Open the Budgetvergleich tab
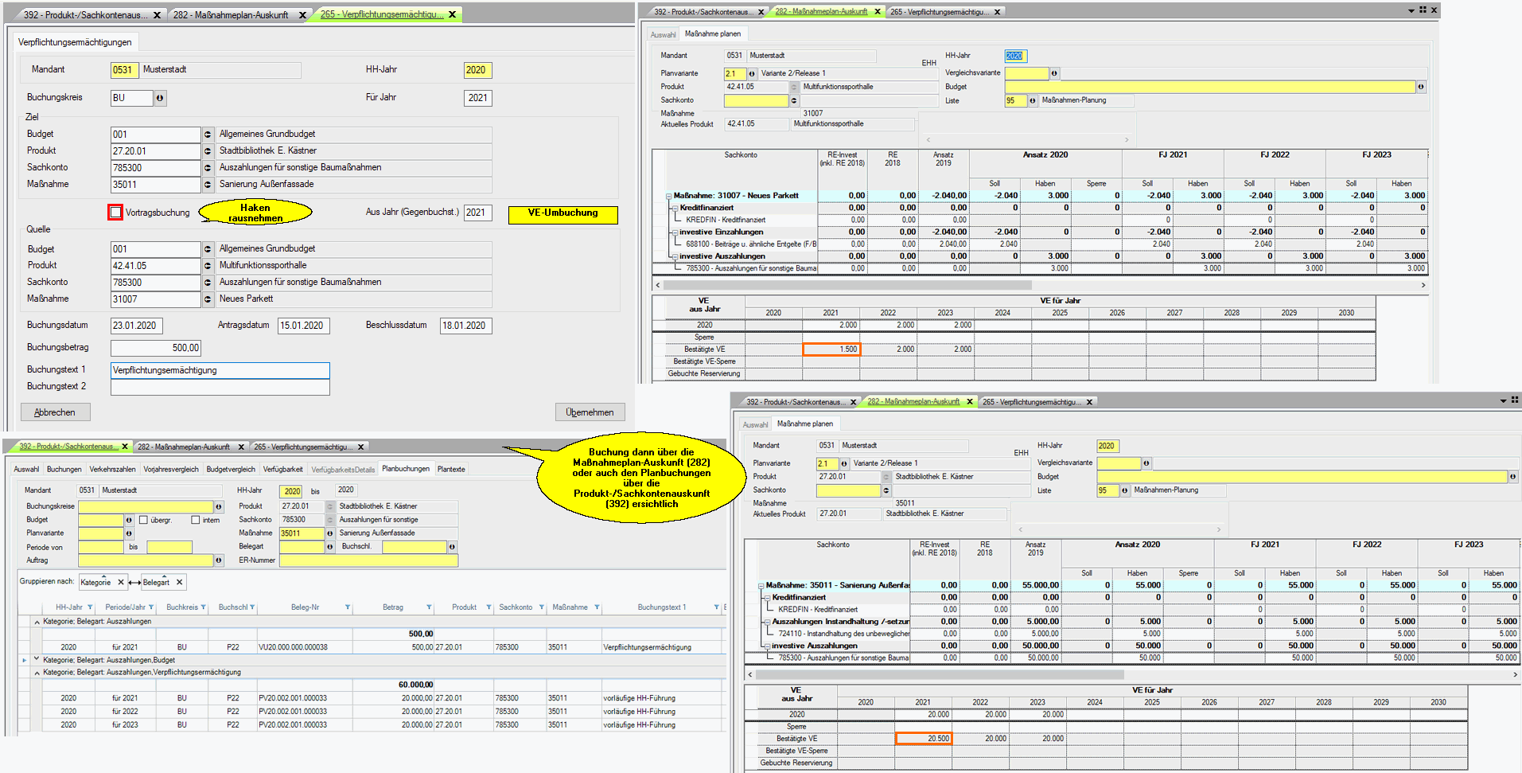This screenshot has width=1522, height=773. coord(231,469)
